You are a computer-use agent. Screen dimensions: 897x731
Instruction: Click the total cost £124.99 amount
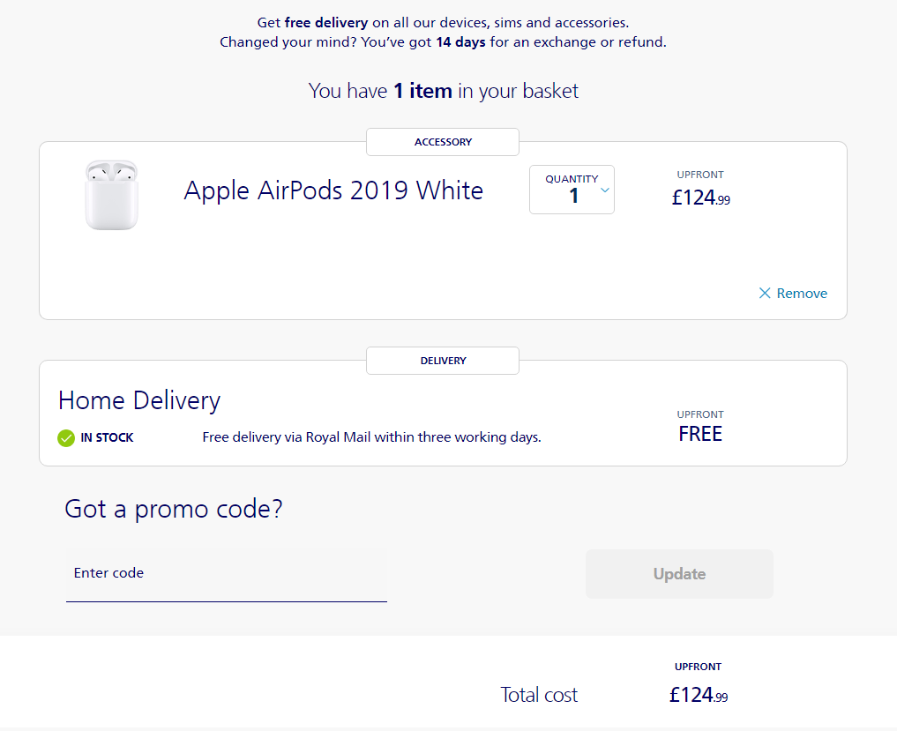[699, 695]
